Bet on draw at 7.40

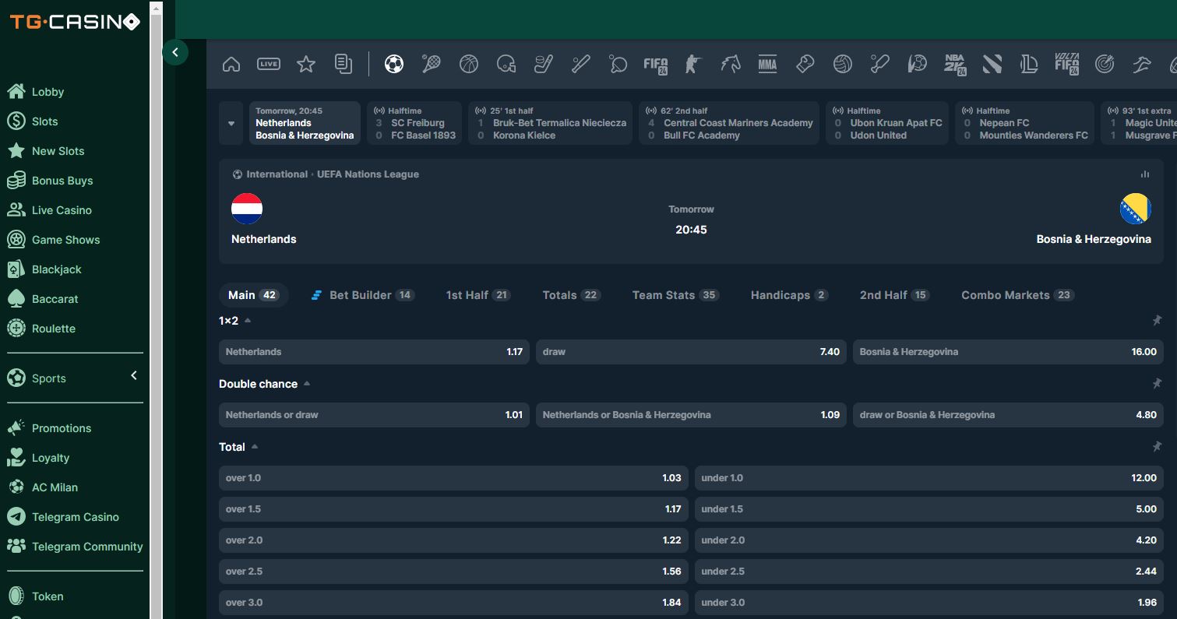(x=691, y=352)
